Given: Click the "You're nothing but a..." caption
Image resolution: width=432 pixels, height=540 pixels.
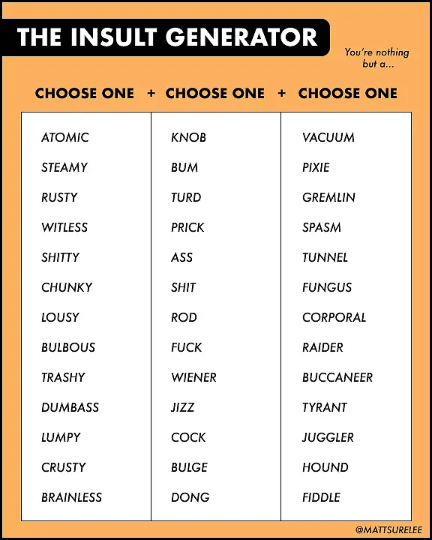Looking at the screenshot, I should (x=377, y=58).
